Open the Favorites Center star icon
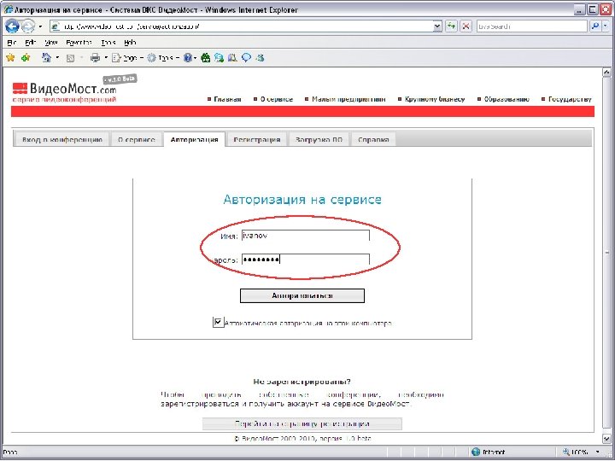The image size is (615, 461). (x=10, y=58)
